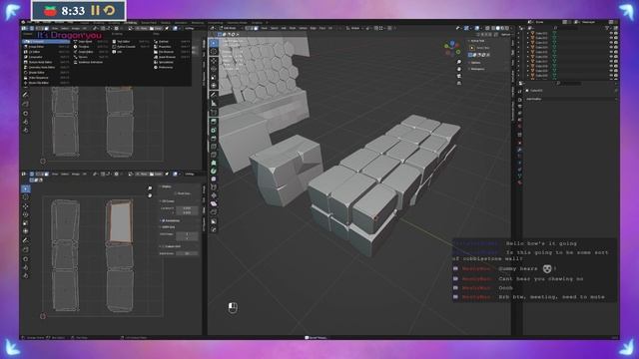
Task: Click chat message "Hello how's it going"
Action: (541, 243)
